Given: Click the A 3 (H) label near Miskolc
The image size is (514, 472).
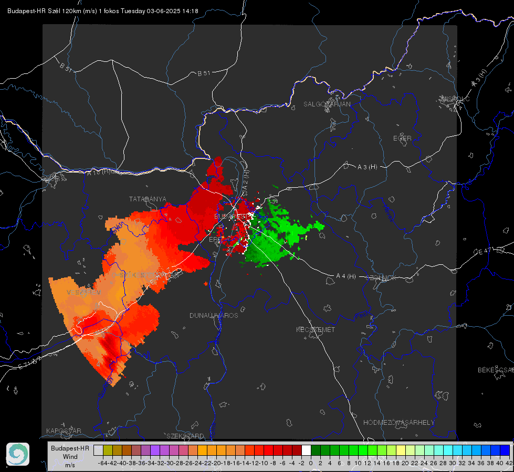Looking at the screenshot, I should point(479,78).
